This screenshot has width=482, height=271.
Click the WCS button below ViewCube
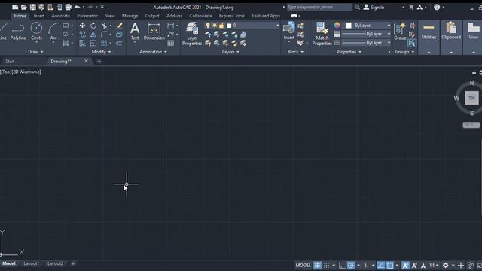[471, 125]
